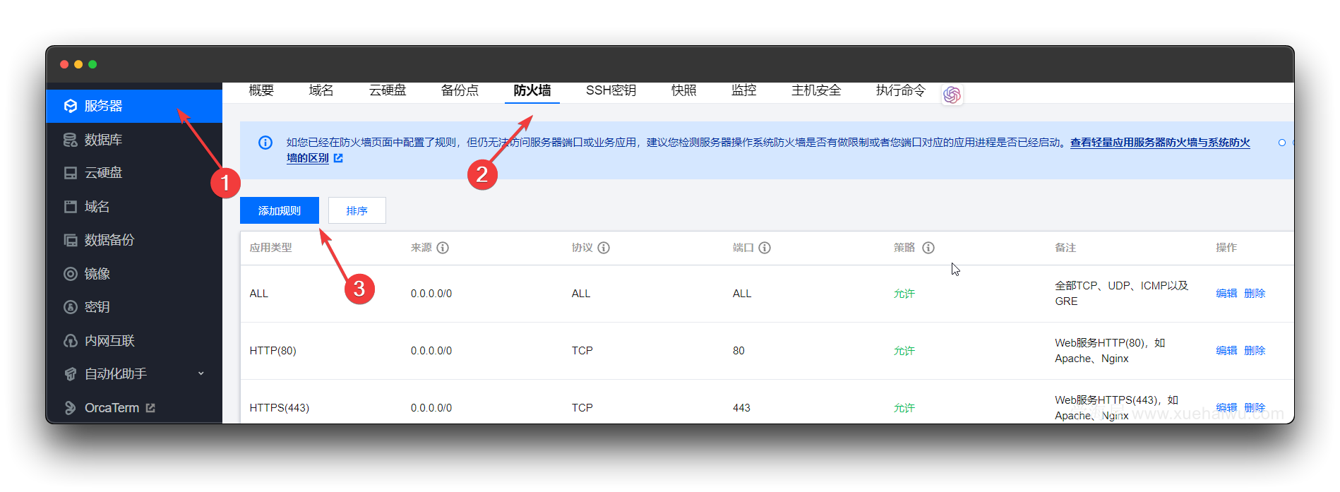Click the 服务器 sidebar icon
The height and width of the screenshot is (492, 1340).
(x=70, y=106)
